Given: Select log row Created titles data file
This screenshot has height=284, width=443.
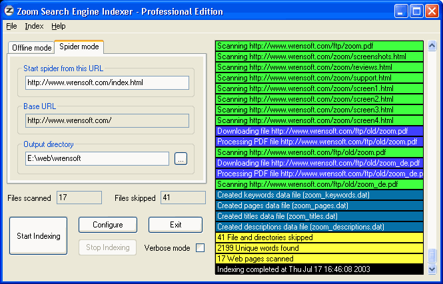Looking at the screenshot, I should click(x=319, y=216).
